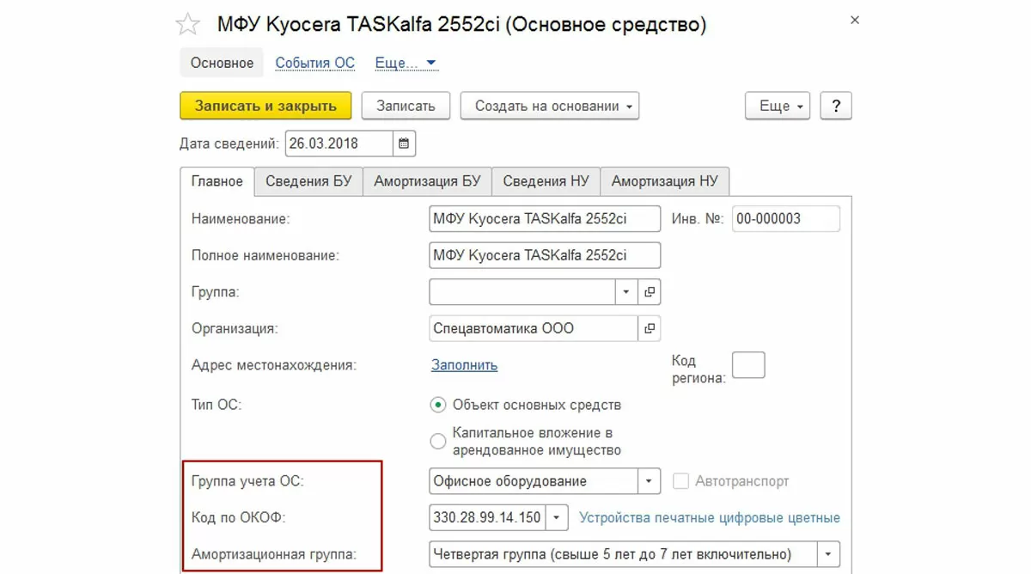Click the Инв. № input field
The height and width of the screenshot is (574, 1031).
coord(785,219)
